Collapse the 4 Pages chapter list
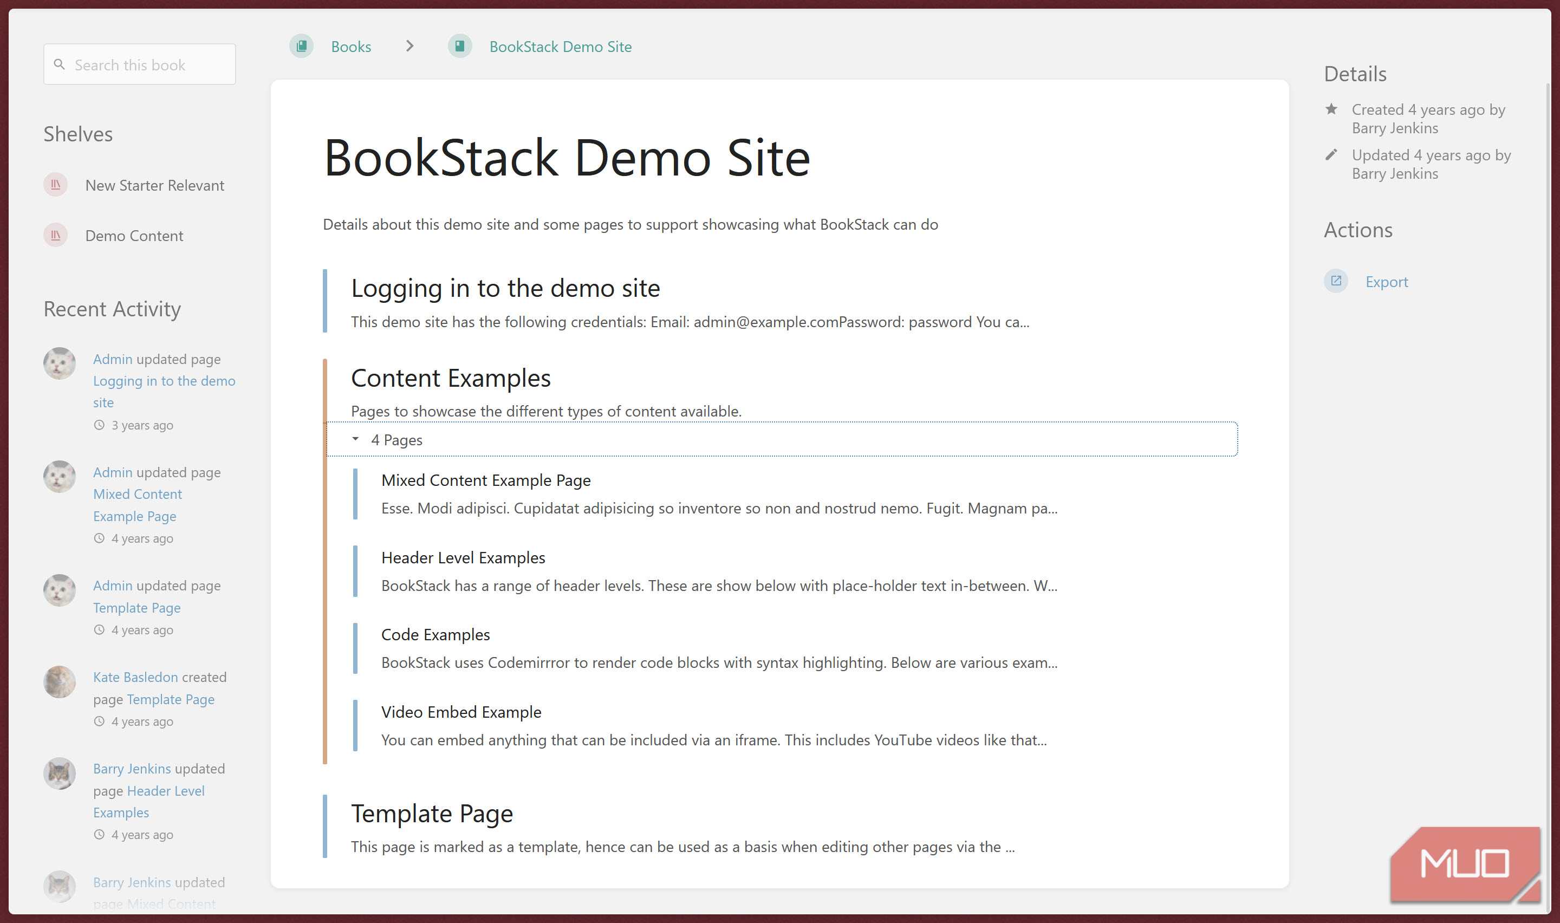This screenshot has width=1560, height=923. tap(782, 439)
